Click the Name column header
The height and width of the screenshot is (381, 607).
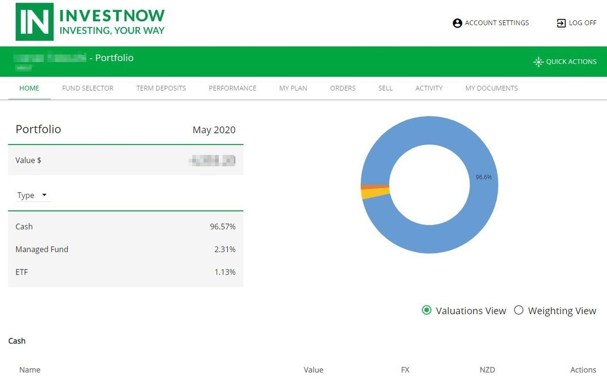(30, 369)
